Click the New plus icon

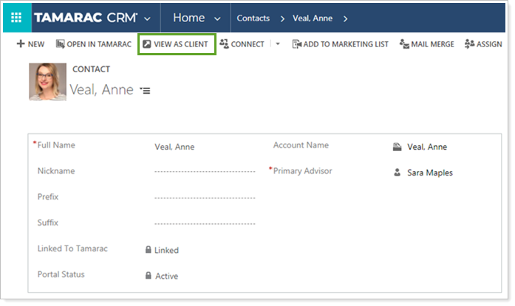coord(21,44)
